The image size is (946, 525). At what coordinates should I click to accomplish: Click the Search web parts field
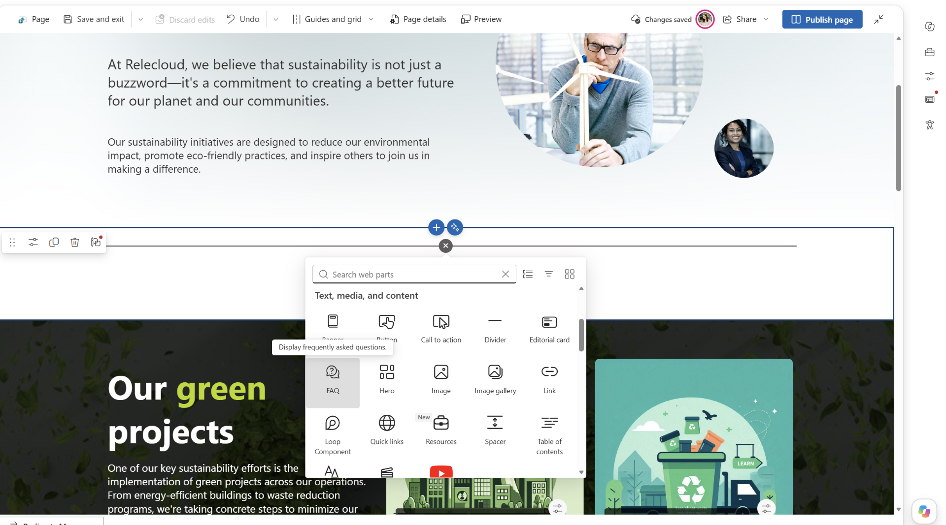[414, 274]
